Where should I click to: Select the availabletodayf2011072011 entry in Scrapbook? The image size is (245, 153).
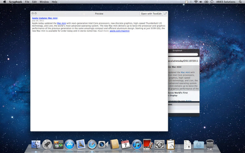184,61
